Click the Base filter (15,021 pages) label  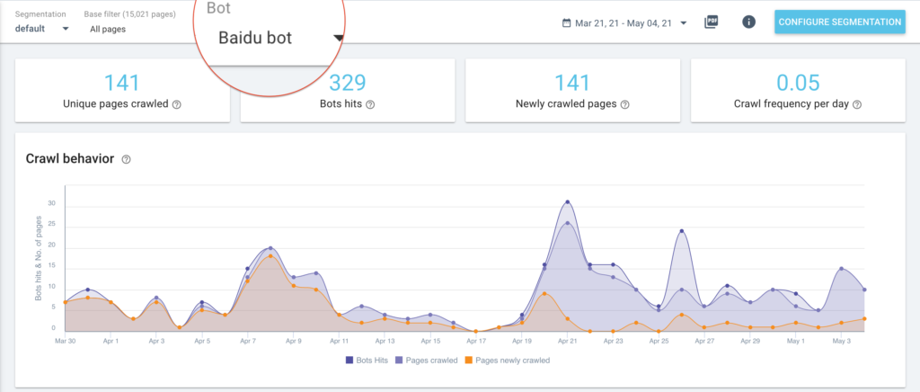click(129, 14)
